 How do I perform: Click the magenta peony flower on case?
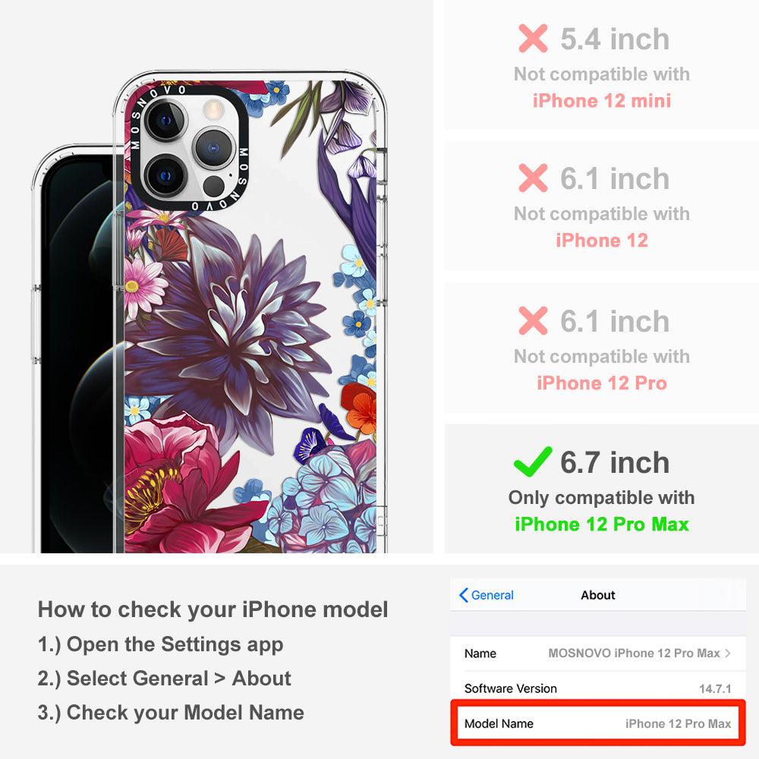(184, 484)
